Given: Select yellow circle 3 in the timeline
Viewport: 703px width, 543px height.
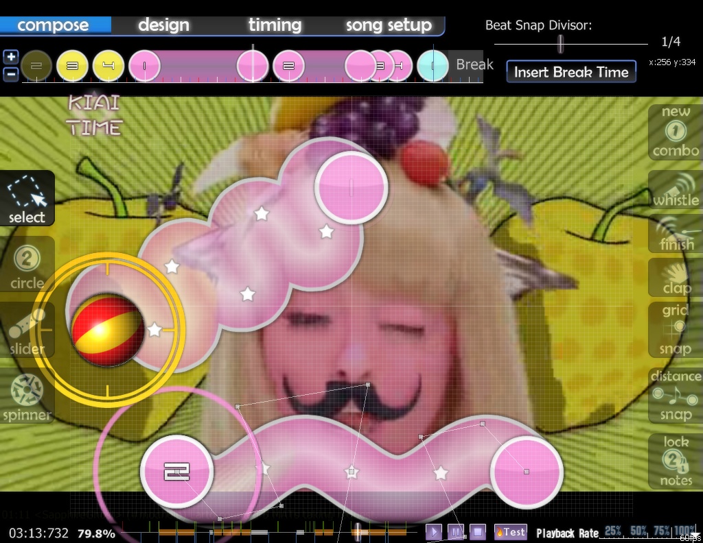Looking at the screenshot, I should click(72, 66).
